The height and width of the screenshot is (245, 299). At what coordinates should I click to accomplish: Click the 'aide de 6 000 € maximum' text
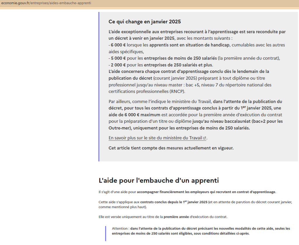[131, 115]
